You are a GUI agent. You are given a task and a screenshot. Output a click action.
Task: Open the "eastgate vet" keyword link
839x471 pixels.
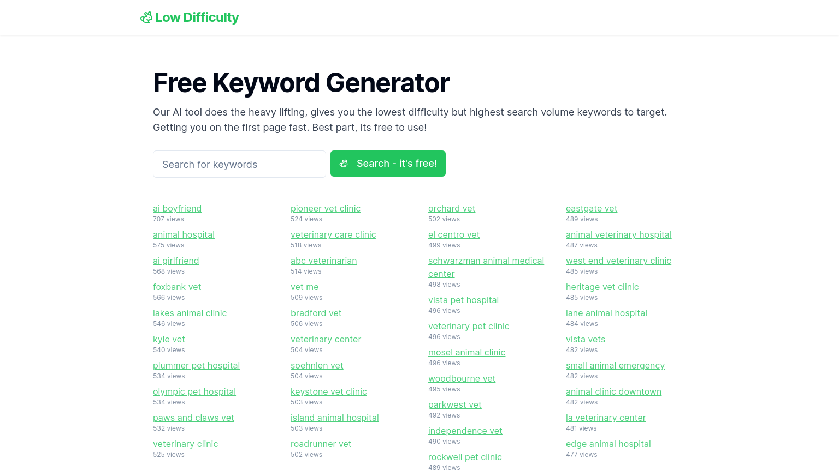592,208
